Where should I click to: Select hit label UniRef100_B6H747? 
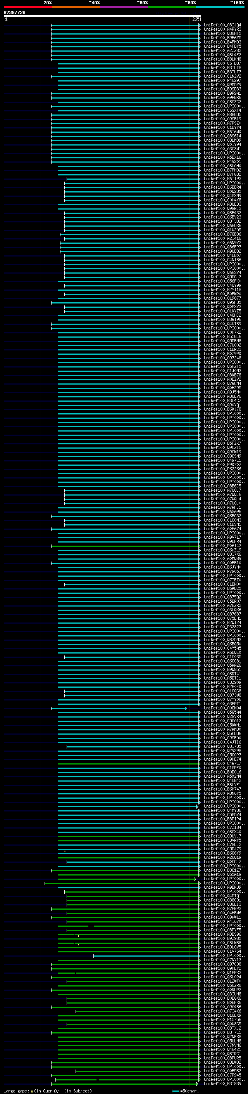[x=222, y=789]
